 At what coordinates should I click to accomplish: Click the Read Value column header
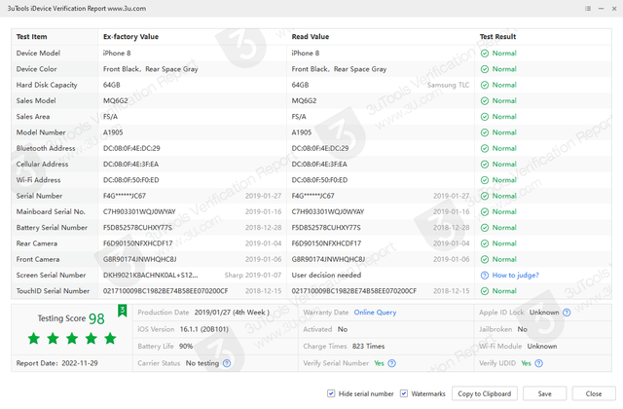(311, 37)
